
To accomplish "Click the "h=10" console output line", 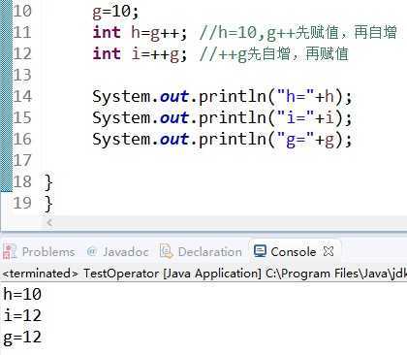I will click(22, 294).
